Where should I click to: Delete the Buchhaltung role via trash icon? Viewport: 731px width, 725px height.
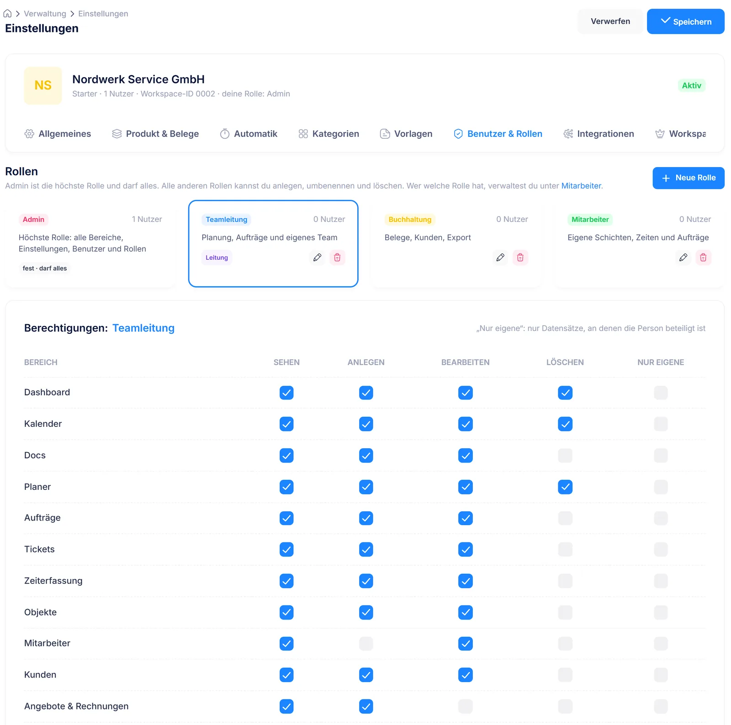point(520,257)
